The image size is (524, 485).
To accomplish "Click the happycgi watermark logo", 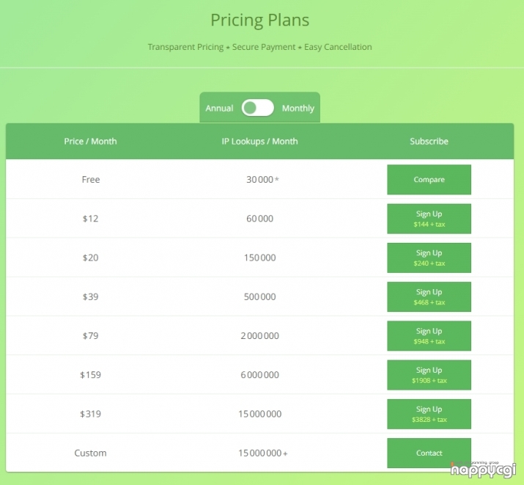I will [483, 470].
